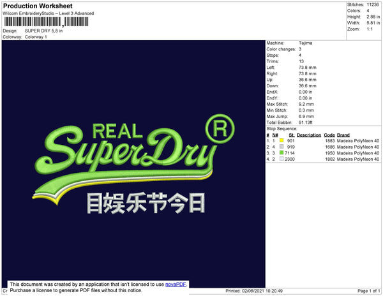383x296 pixels.
Task: Select the Max Stitch value '9.2 mm'
Action: (306, 104)
